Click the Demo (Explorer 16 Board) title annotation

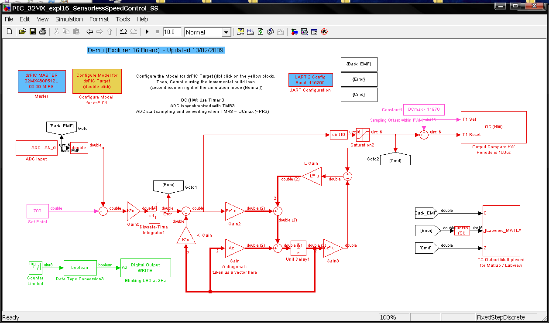point(156,50)
